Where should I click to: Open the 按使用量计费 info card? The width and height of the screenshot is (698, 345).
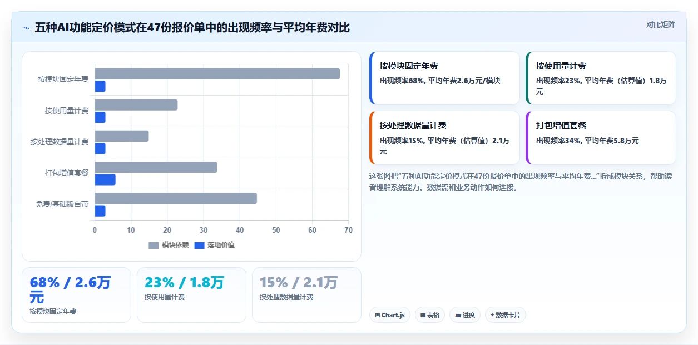(x=601, y=78)
